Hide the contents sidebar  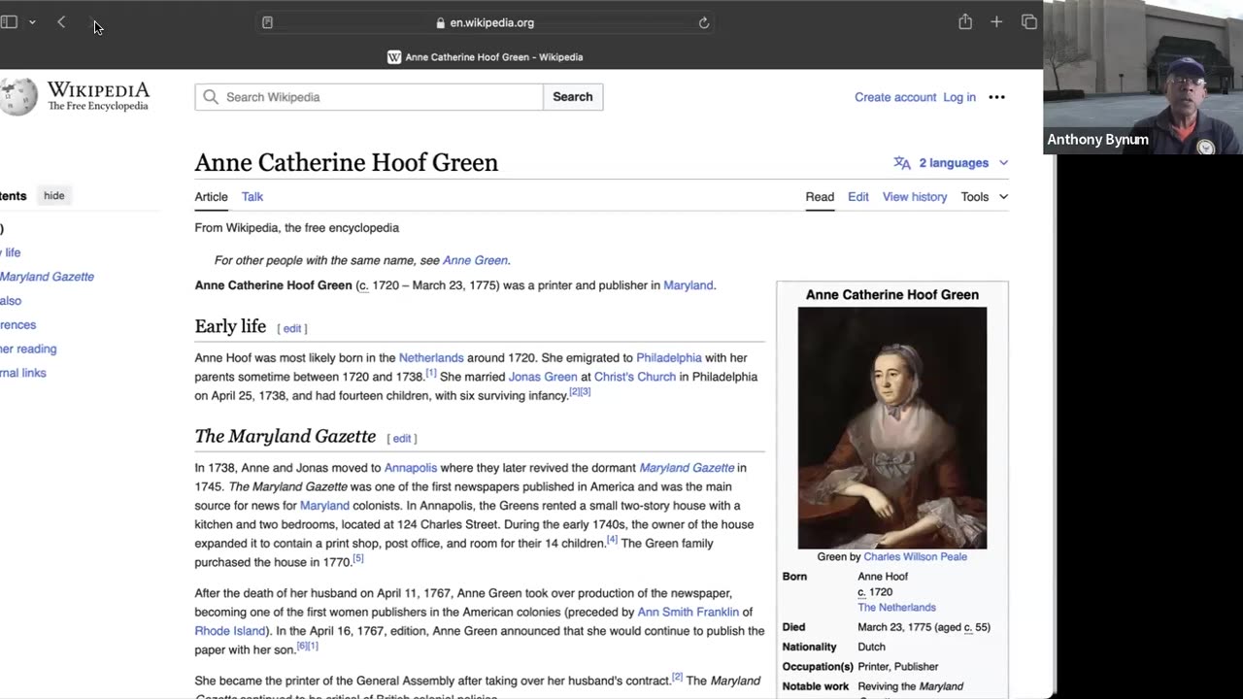click(54, 196)
